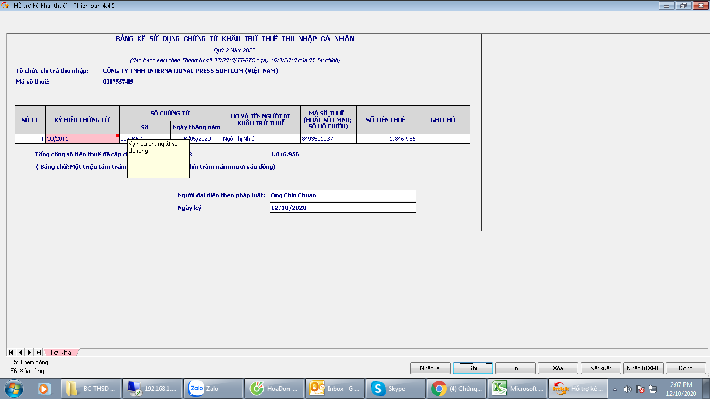Click Nhập từ XML button
This screenshot has height=399, width=710.
(x=643, y=368)
